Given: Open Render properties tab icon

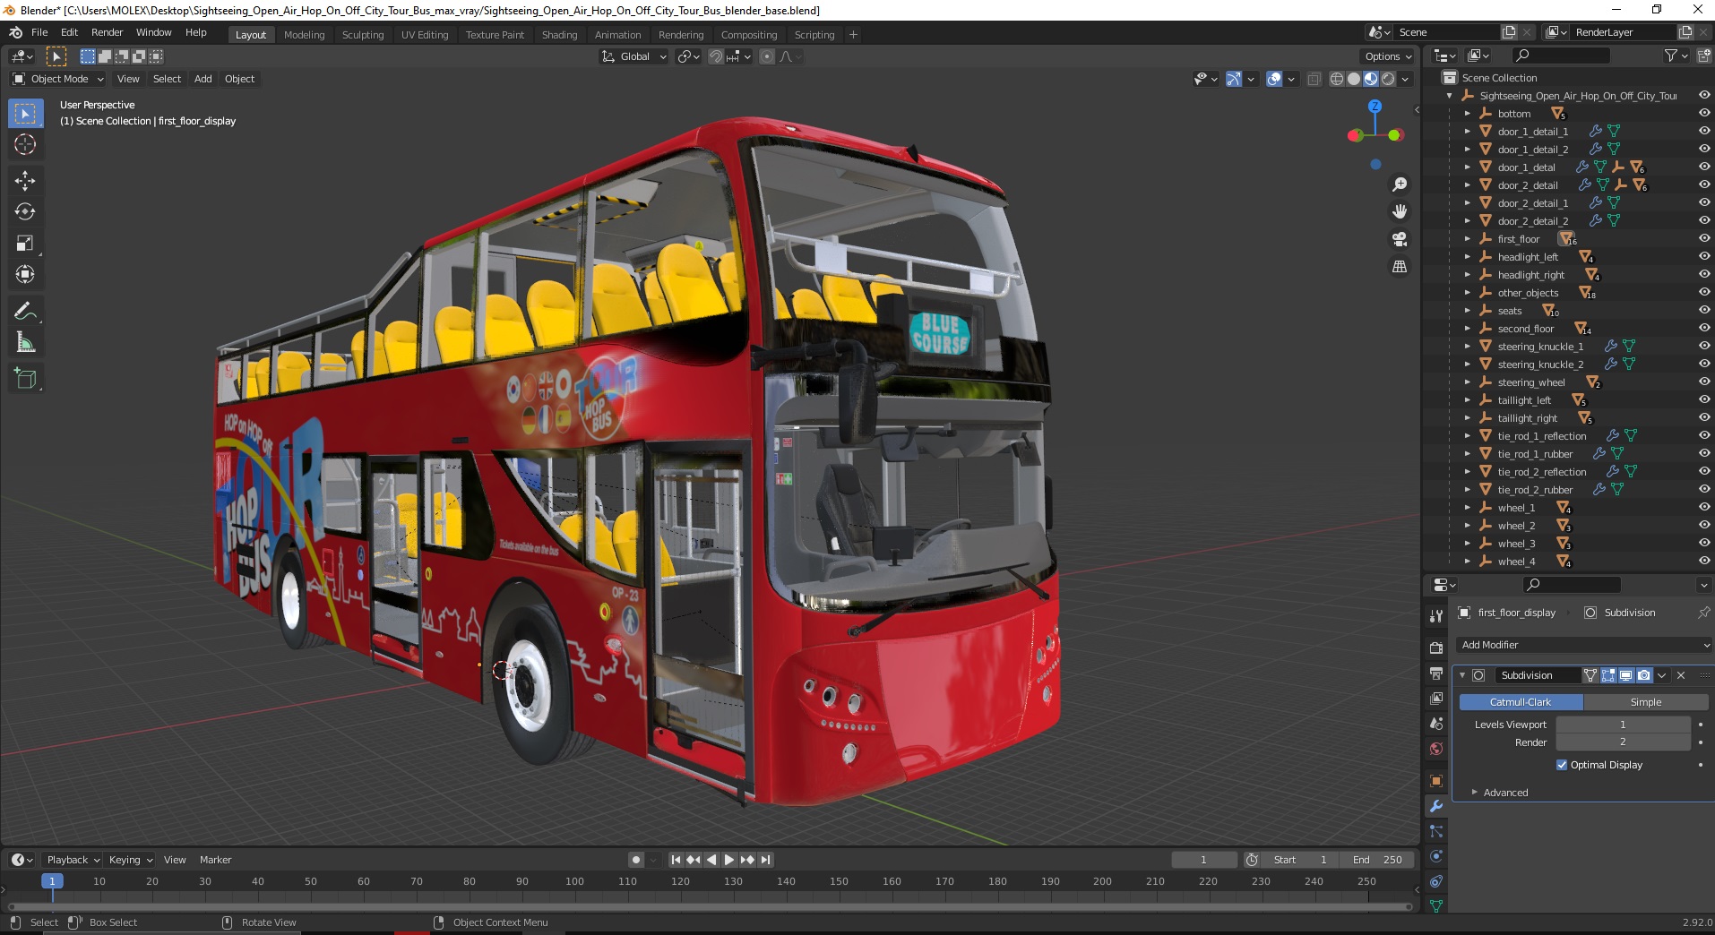Looking at the screenshot, I should point(1436,648).
